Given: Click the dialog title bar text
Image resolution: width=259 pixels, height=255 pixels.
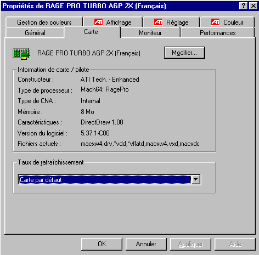Looking at the screenshot, I should [x=84, y=6].
